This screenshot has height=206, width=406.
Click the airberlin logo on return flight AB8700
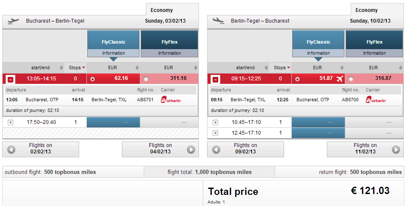pos(375,100)
